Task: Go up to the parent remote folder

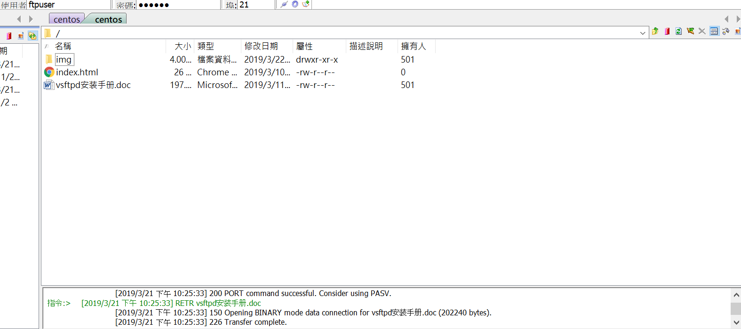Action: tap(655, 31)
